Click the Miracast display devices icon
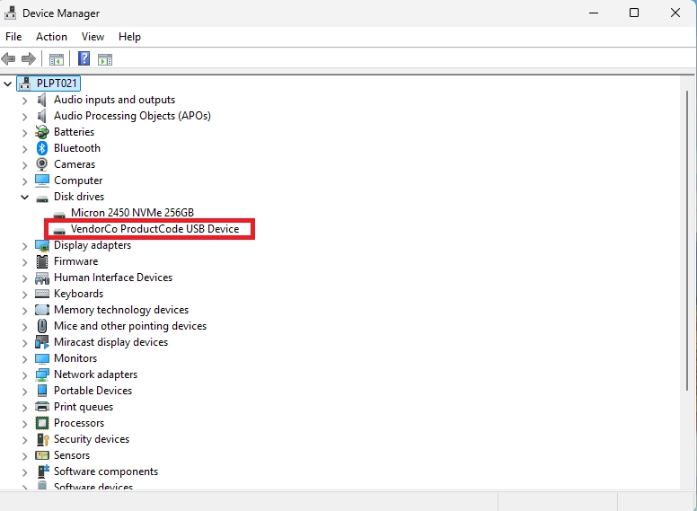The height and width of the screenshot is (511, 697). coord(42,342)
